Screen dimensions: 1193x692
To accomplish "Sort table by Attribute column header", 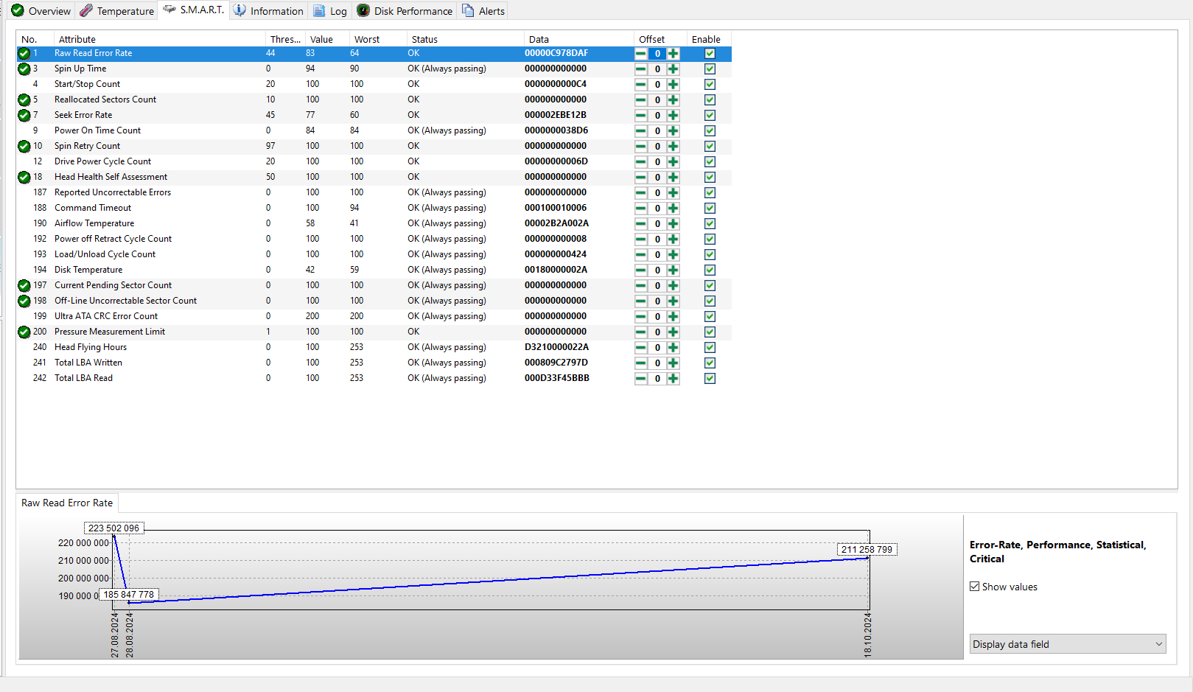I will pos(77,39).
